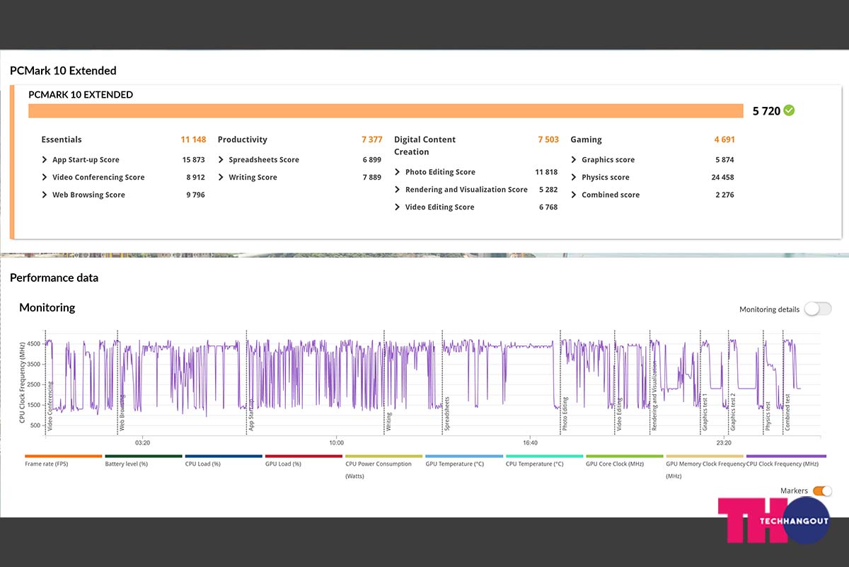
Task: Click the 03:20 time axis label
Action: pos(142,443)
